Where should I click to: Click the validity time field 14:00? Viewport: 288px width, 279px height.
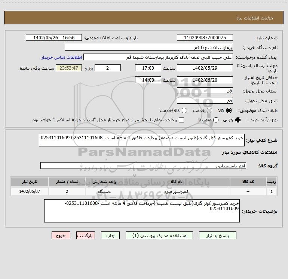tap(148, 80)
